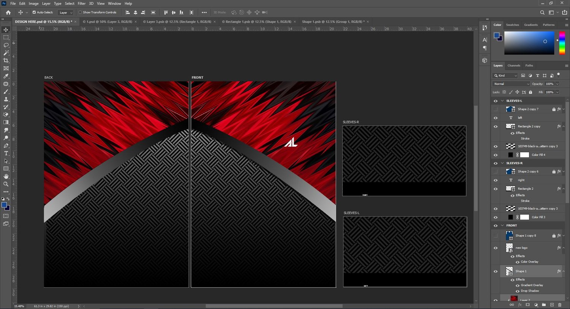Select the Path Selection tool

pos(6,161)
